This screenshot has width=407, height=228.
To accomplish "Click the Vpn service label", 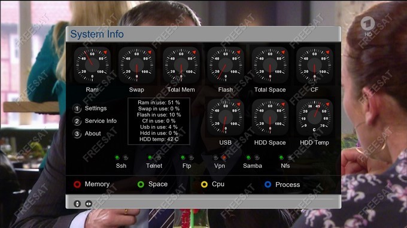I will pyautogui.click(x=219, y=166).
